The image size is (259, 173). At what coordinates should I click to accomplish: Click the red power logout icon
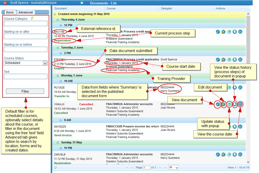coord(5,3)
